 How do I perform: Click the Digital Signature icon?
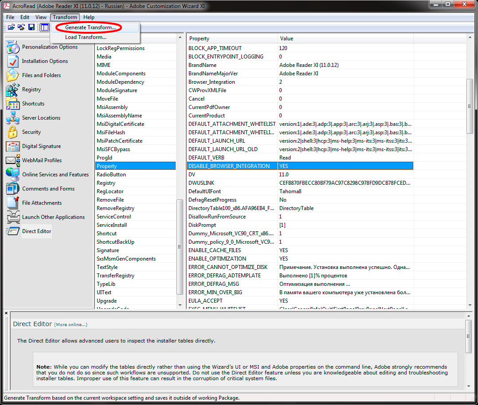[13, 146]
